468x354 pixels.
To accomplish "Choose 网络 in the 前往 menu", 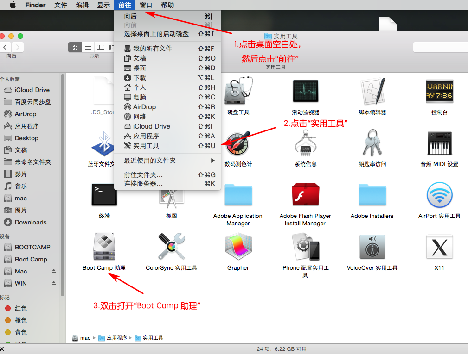I will 167,117.
